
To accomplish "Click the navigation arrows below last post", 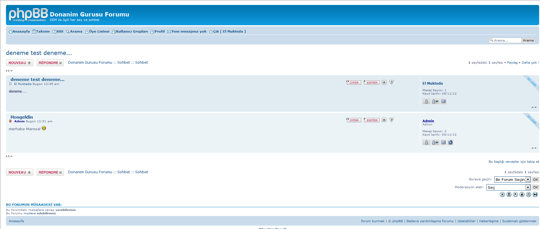I will point(9,156).
